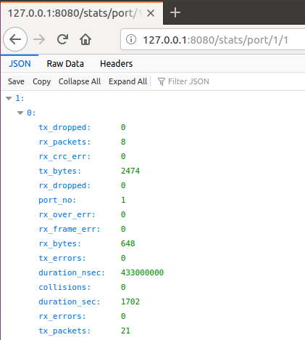Go back using the back arrow

coord(15,39)
